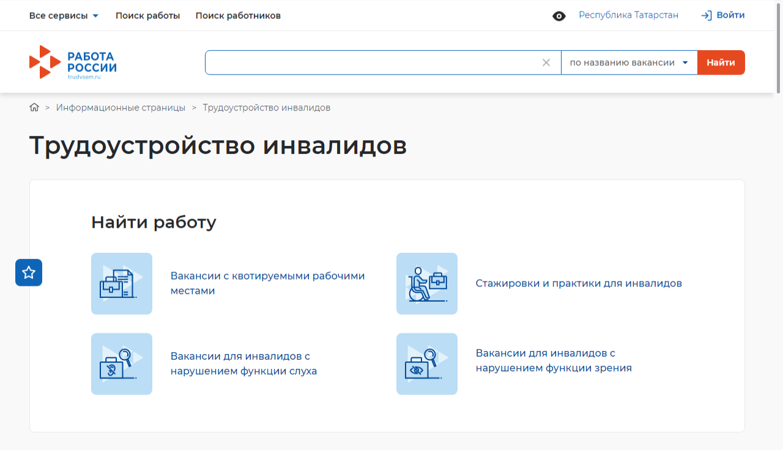This screenshot has width=783, height=450.
Task: Click Трудоустройство инвалидов breadcrumb text
Action: pyautogui.click(x=267, y=107)
